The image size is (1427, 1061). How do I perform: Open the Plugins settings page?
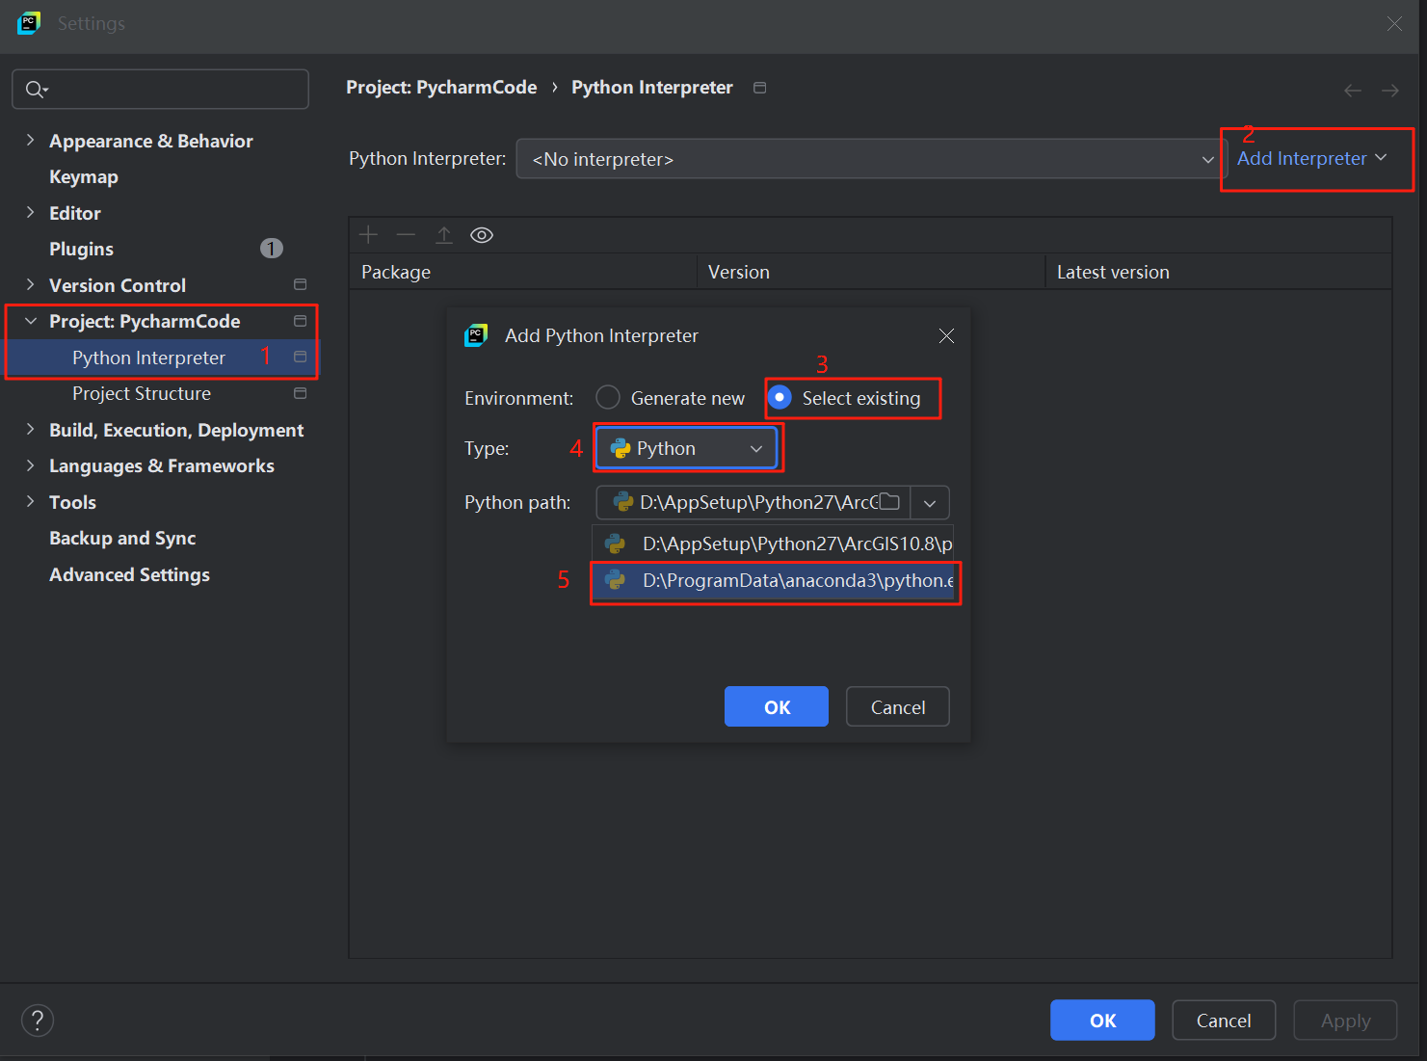coord(82,250)
